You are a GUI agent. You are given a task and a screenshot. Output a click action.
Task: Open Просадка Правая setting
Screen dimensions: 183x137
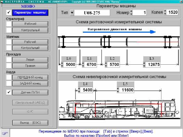click(30, 66)
